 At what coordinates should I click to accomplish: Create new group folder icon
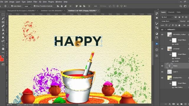[x=182, y=104]
